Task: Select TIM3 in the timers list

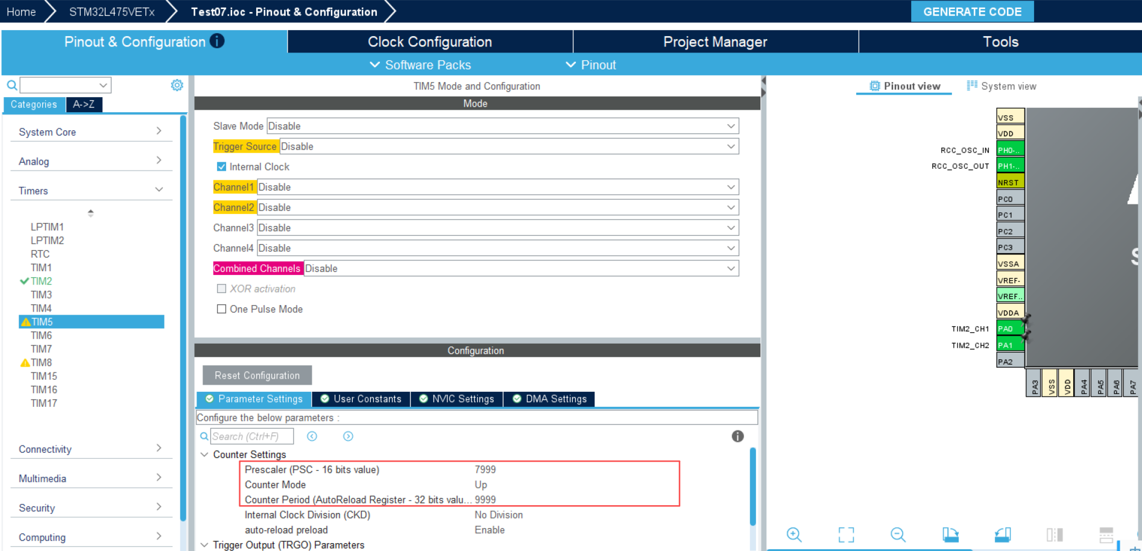Action: tap(41, 295)
